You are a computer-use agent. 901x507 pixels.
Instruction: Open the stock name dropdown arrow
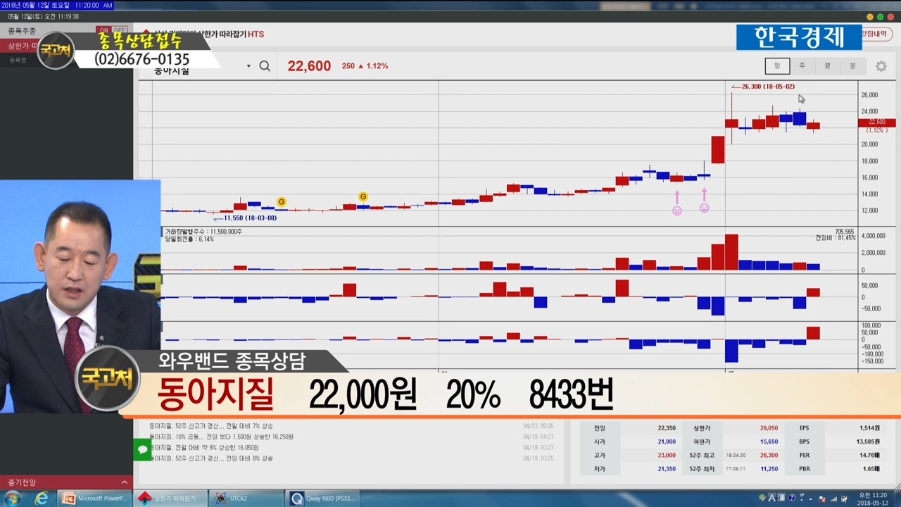pos(248,66)
